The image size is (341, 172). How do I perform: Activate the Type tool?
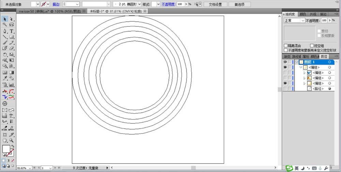[11, 31]
